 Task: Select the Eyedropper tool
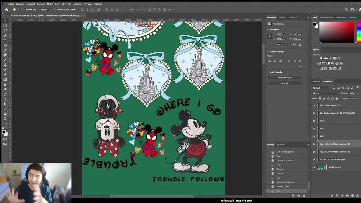5,50
